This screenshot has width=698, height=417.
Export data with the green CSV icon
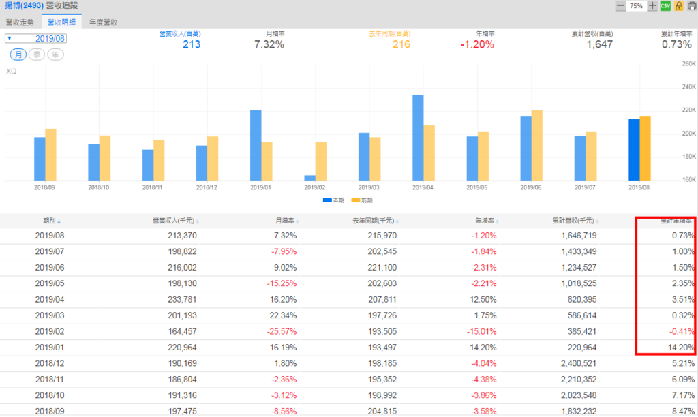click(665, 5)
